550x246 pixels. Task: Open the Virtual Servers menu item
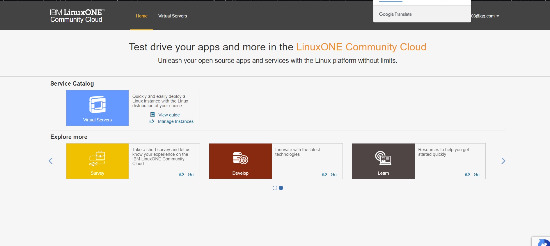click(173, 16)
